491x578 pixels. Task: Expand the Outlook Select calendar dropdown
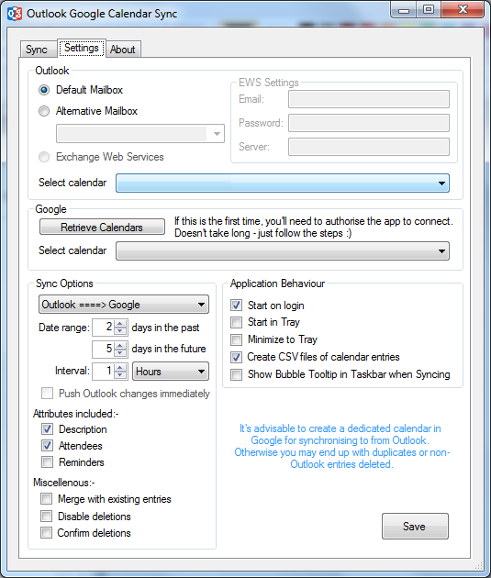point(283,183)
